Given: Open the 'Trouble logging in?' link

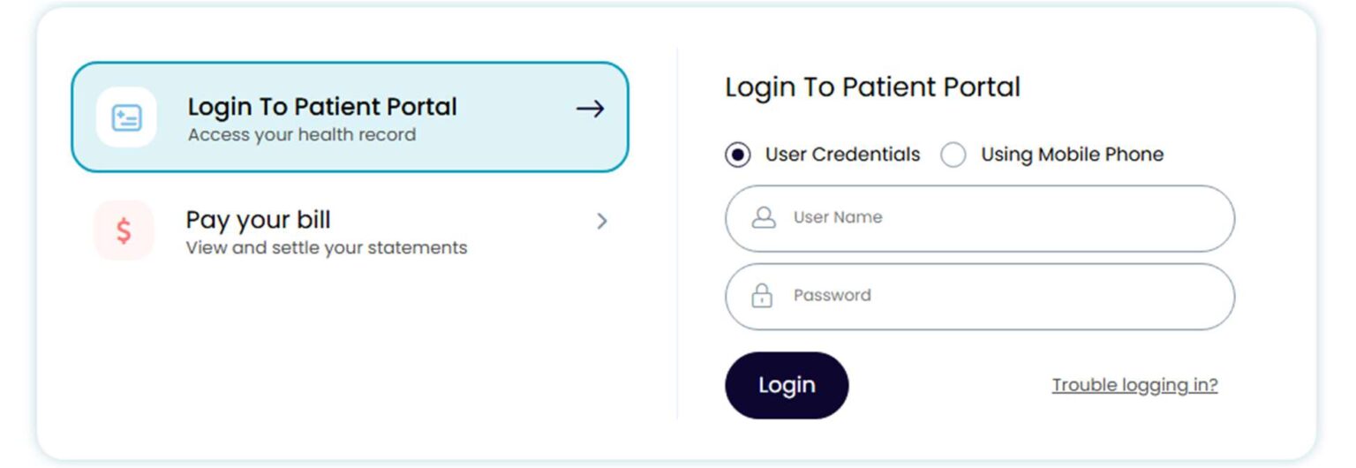Looking at the screenshot, I should tap(1134, 385).
